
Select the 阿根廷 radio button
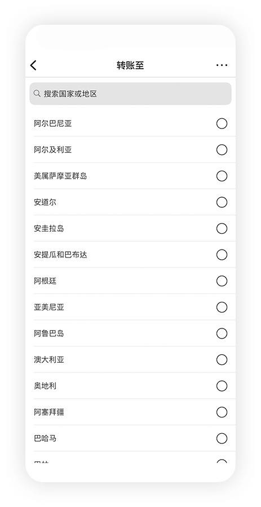click(x=222, y=281)
